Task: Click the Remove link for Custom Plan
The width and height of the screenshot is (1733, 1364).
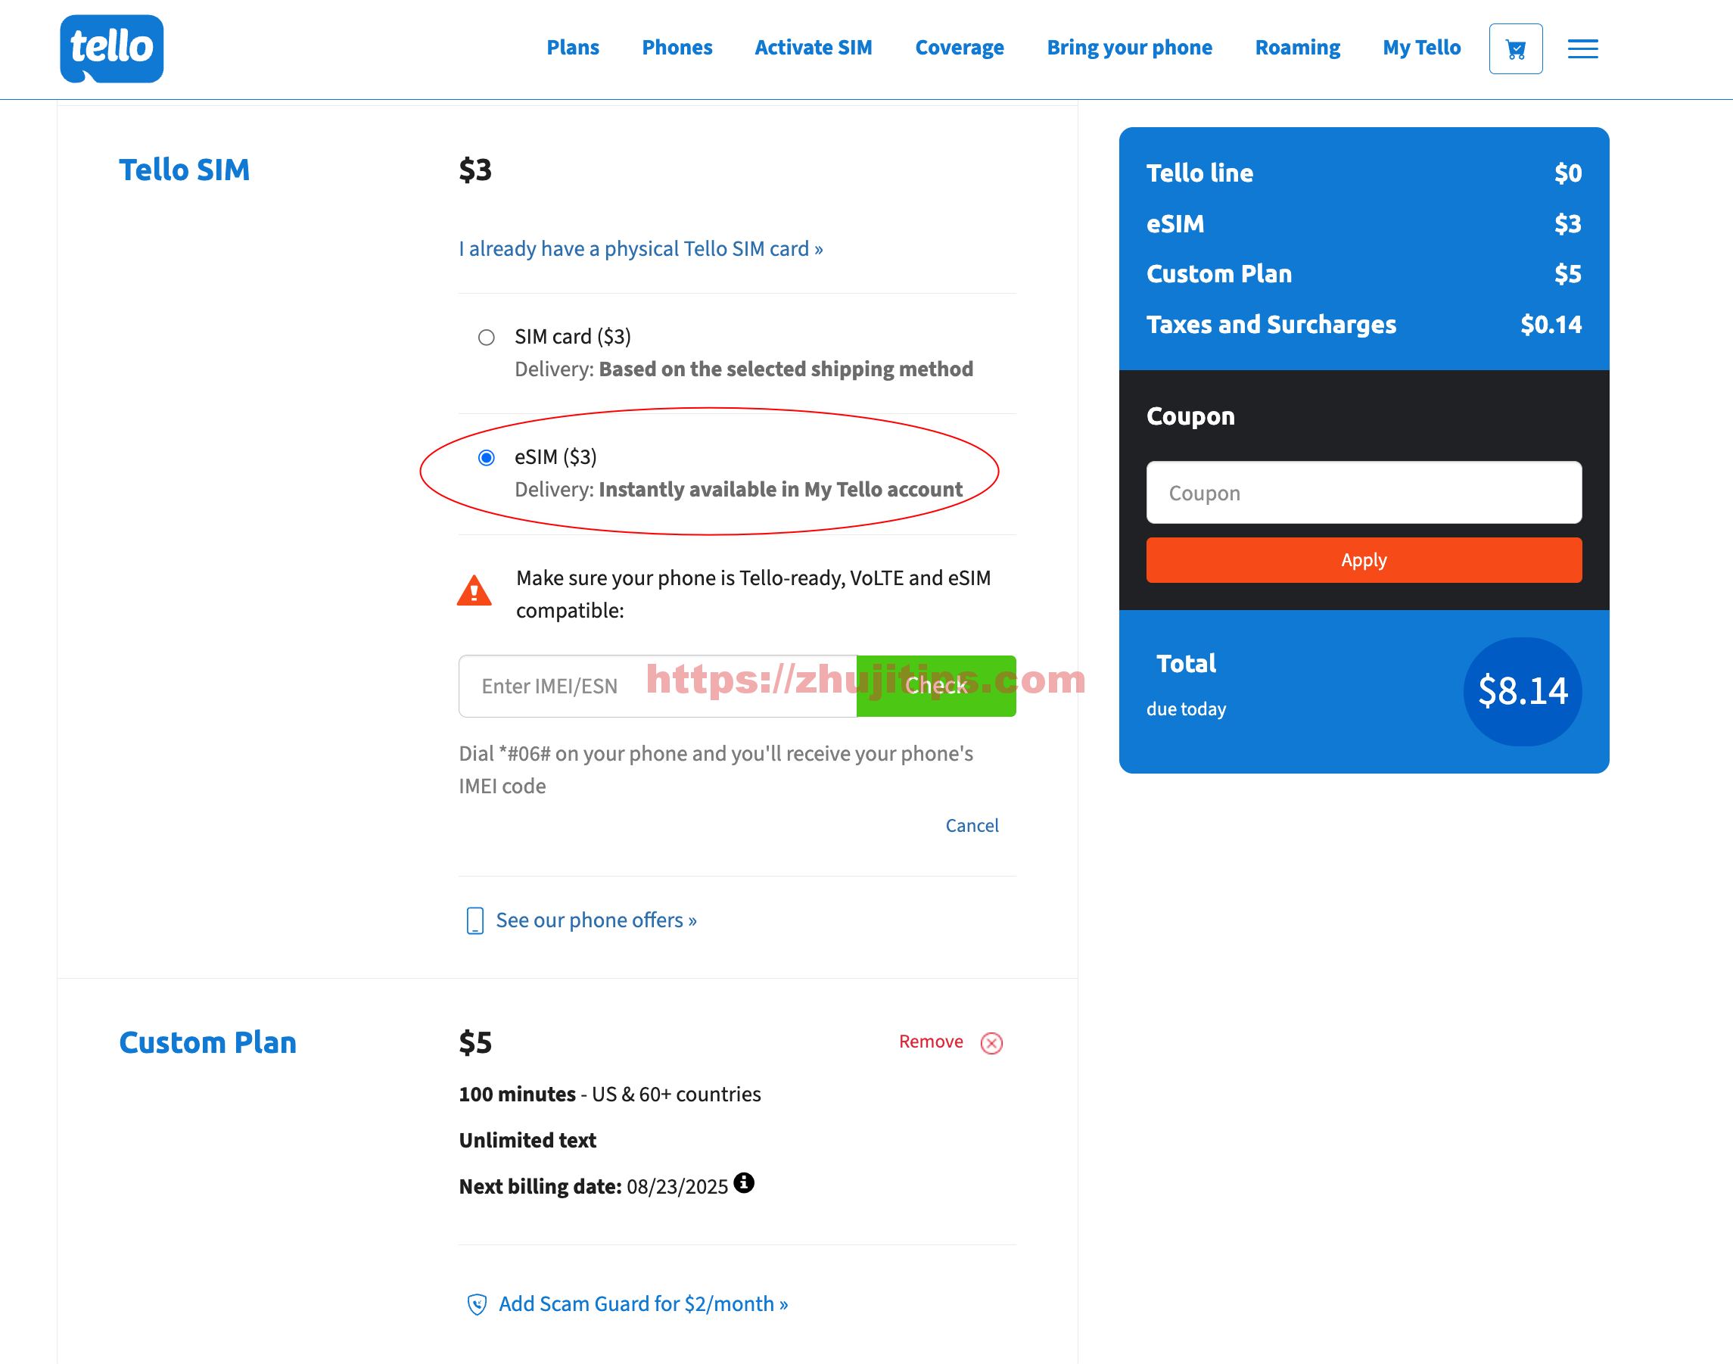Action: tap(931, 1042)
